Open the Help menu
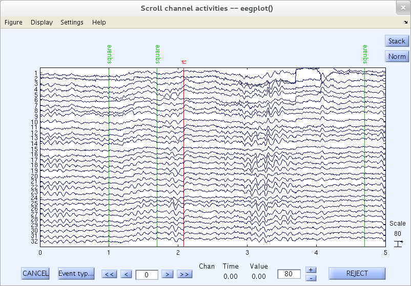 [99, 22]
